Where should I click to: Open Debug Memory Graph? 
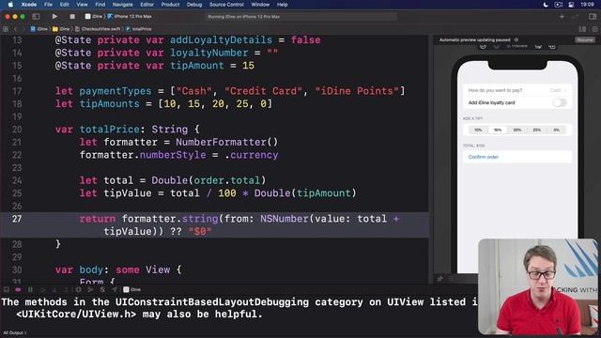point(90,289)
